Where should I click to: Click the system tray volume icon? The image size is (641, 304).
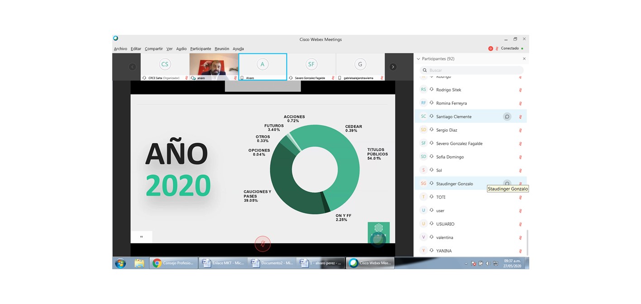(x=488, y=263)
